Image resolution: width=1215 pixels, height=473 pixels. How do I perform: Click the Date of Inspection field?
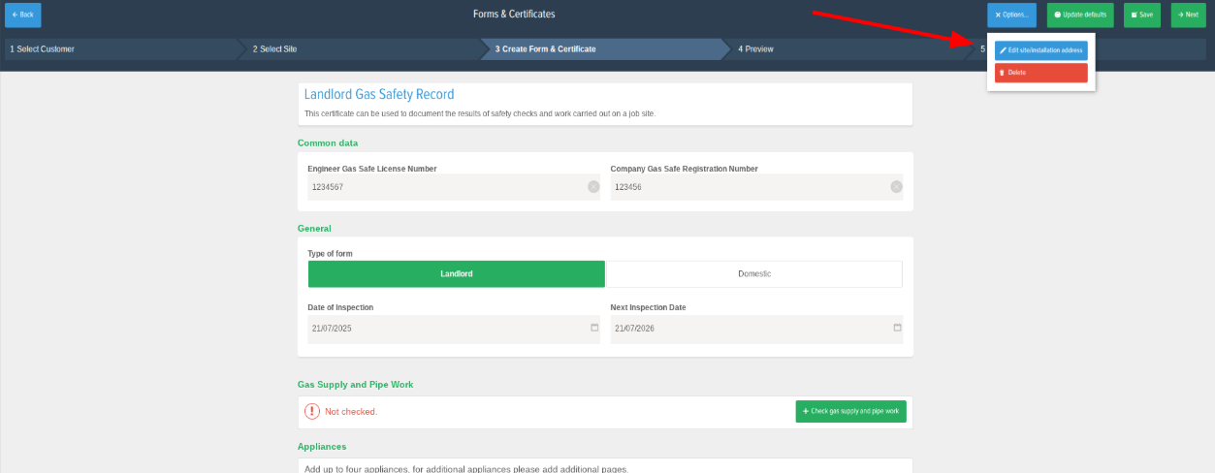[446, 329]
